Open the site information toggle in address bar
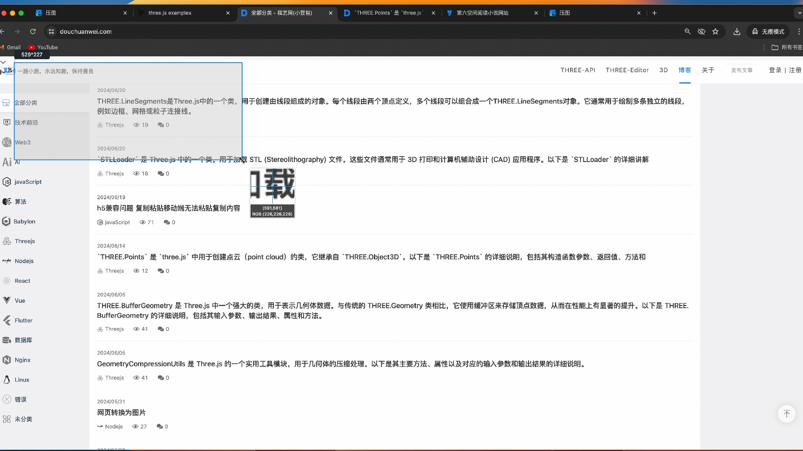The image size is (803, 451). click(x=51, y=31)
